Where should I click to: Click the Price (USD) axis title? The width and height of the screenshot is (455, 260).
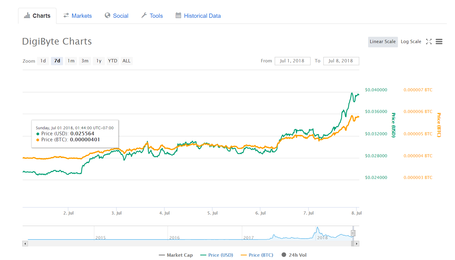393,125
